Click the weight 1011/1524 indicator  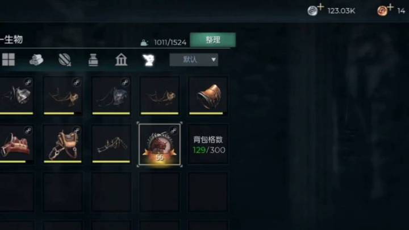pyautogui.click(x=164, y=42)
